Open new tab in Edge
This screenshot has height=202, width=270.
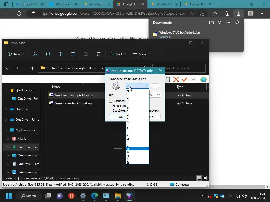[x=219, y=4]
